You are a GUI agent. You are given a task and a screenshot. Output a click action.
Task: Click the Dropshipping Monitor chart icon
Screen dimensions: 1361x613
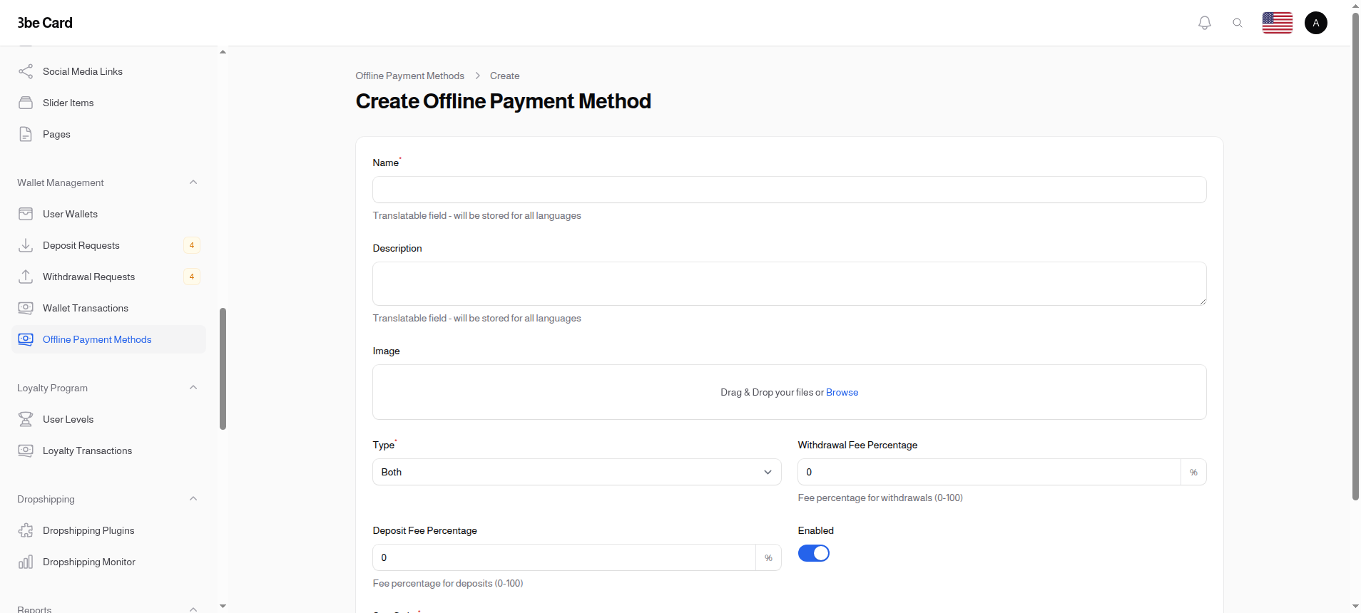tap(26, 562)
